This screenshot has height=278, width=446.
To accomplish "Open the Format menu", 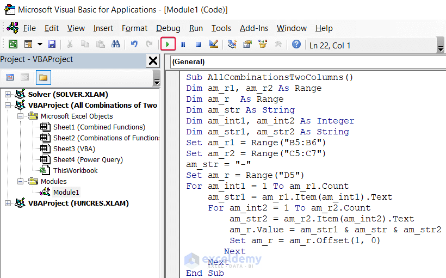I will (x=134, y=28).
